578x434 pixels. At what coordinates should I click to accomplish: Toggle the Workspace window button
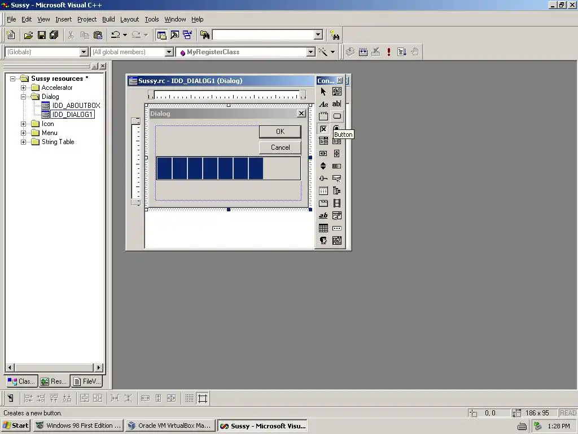[161, 35]
